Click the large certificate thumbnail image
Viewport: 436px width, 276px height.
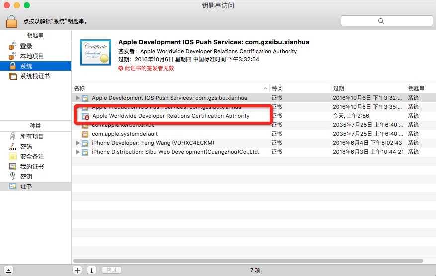95,52
